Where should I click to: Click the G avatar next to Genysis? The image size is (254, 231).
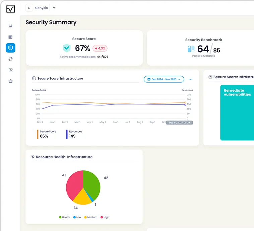(29, 8)
